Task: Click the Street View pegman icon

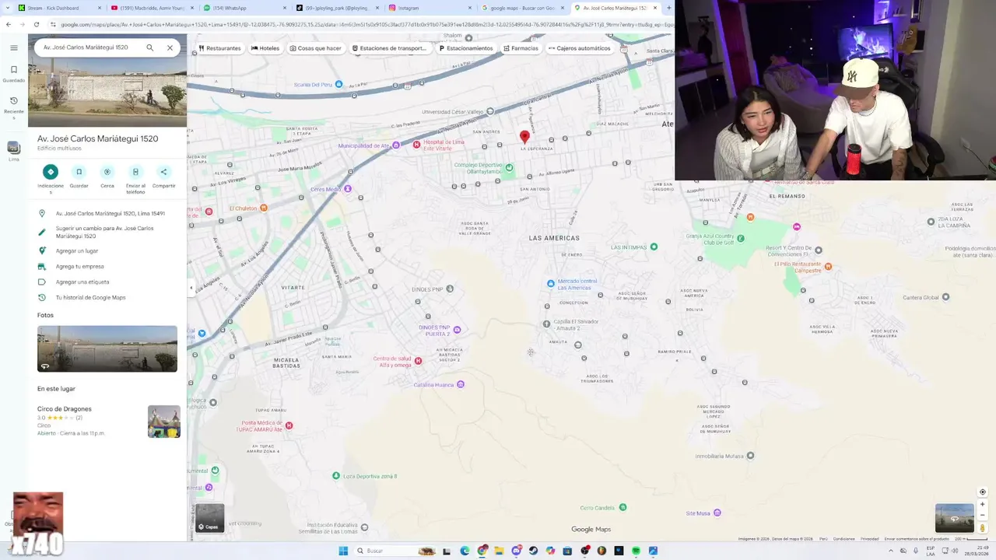Action: [982, 528]
